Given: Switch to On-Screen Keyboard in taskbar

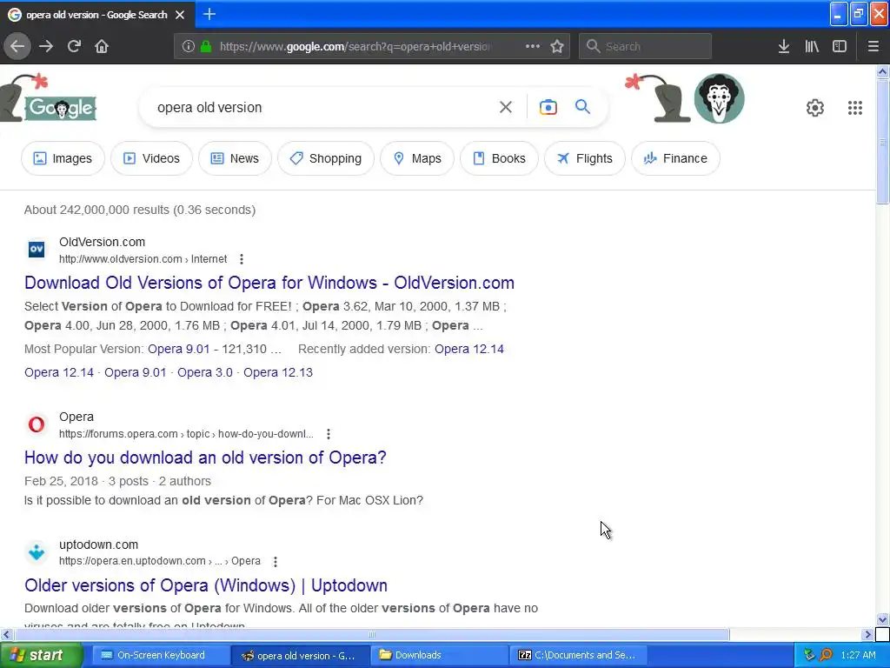Looking at the screenshot, I should pyautogui.click(x=159, y=655).
